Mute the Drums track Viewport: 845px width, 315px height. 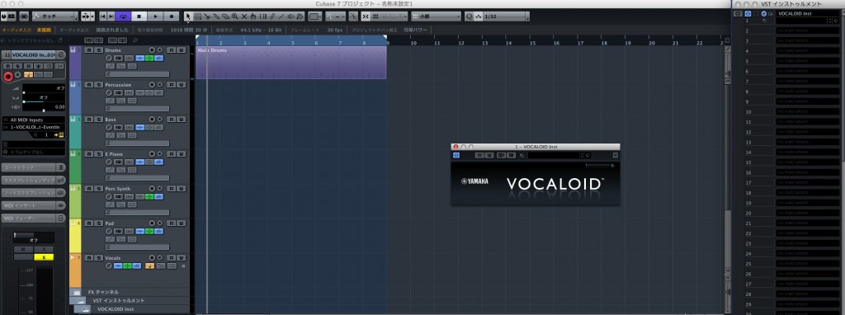89,50
